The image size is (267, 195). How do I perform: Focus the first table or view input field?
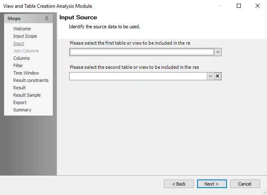tap(141, 52)
